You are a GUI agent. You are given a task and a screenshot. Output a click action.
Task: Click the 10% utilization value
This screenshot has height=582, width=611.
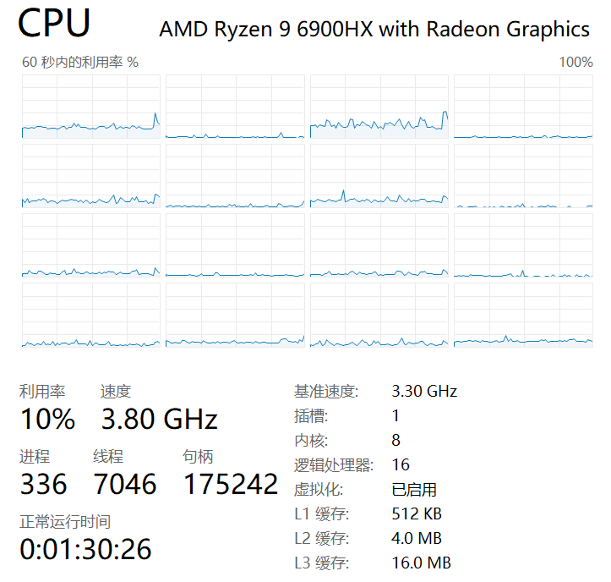coord(47,419)
